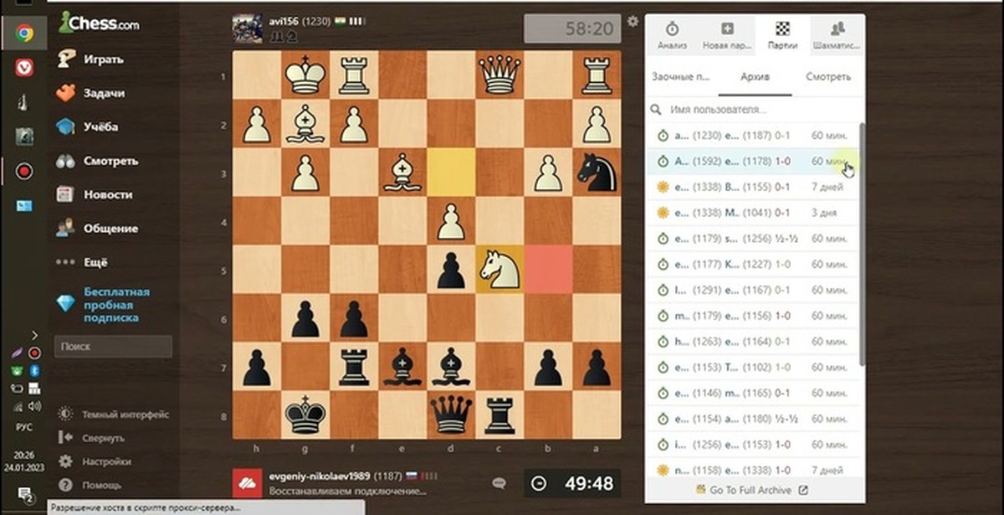
Task: Click evgeniy-nikolaev1989 red avatar
Action: pyautogui.click(x=246, y=483)
